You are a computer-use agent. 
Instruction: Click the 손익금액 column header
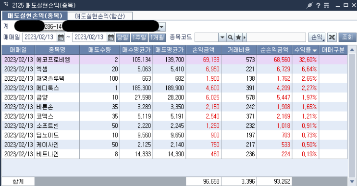[204, 50]
